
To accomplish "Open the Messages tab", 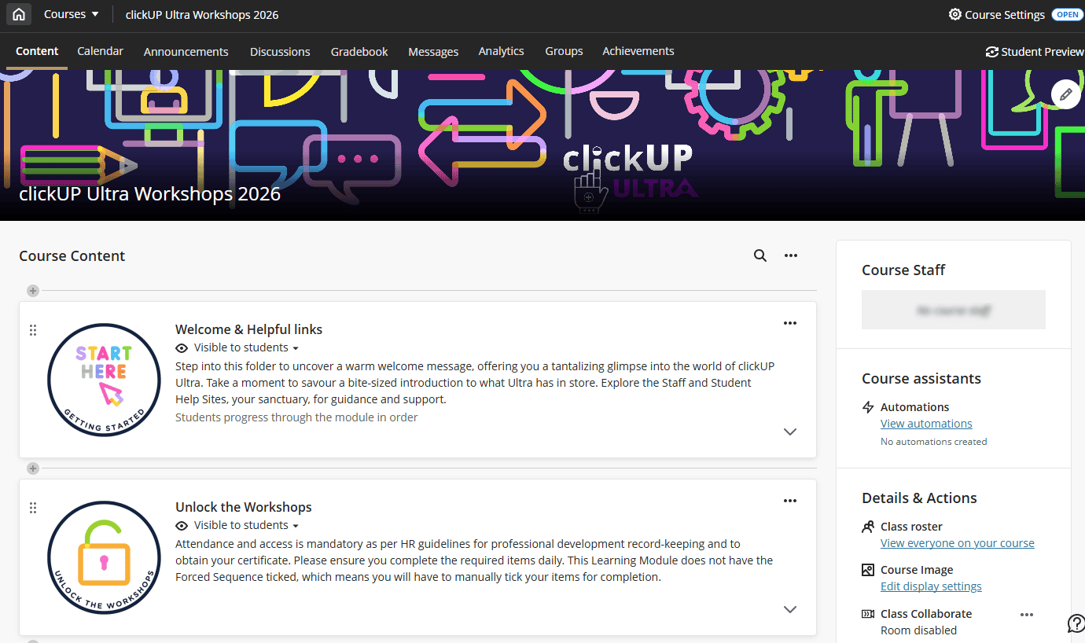I will pos(433,52).
